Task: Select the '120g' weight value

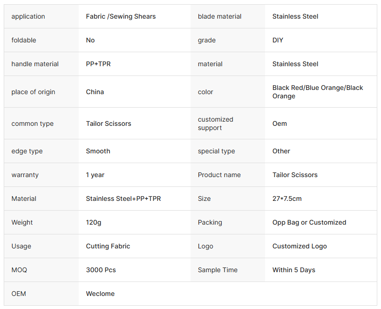Action: click(94, 222)
